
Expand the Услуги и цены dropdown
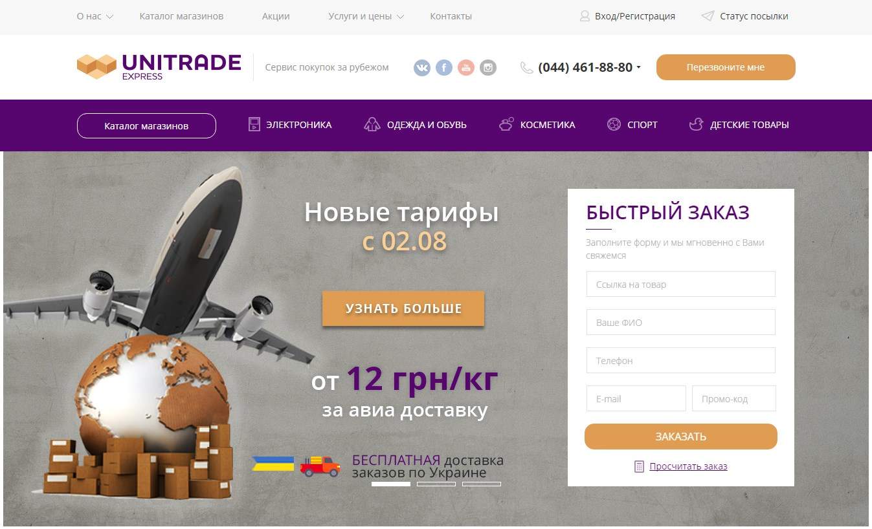[366, 16]
